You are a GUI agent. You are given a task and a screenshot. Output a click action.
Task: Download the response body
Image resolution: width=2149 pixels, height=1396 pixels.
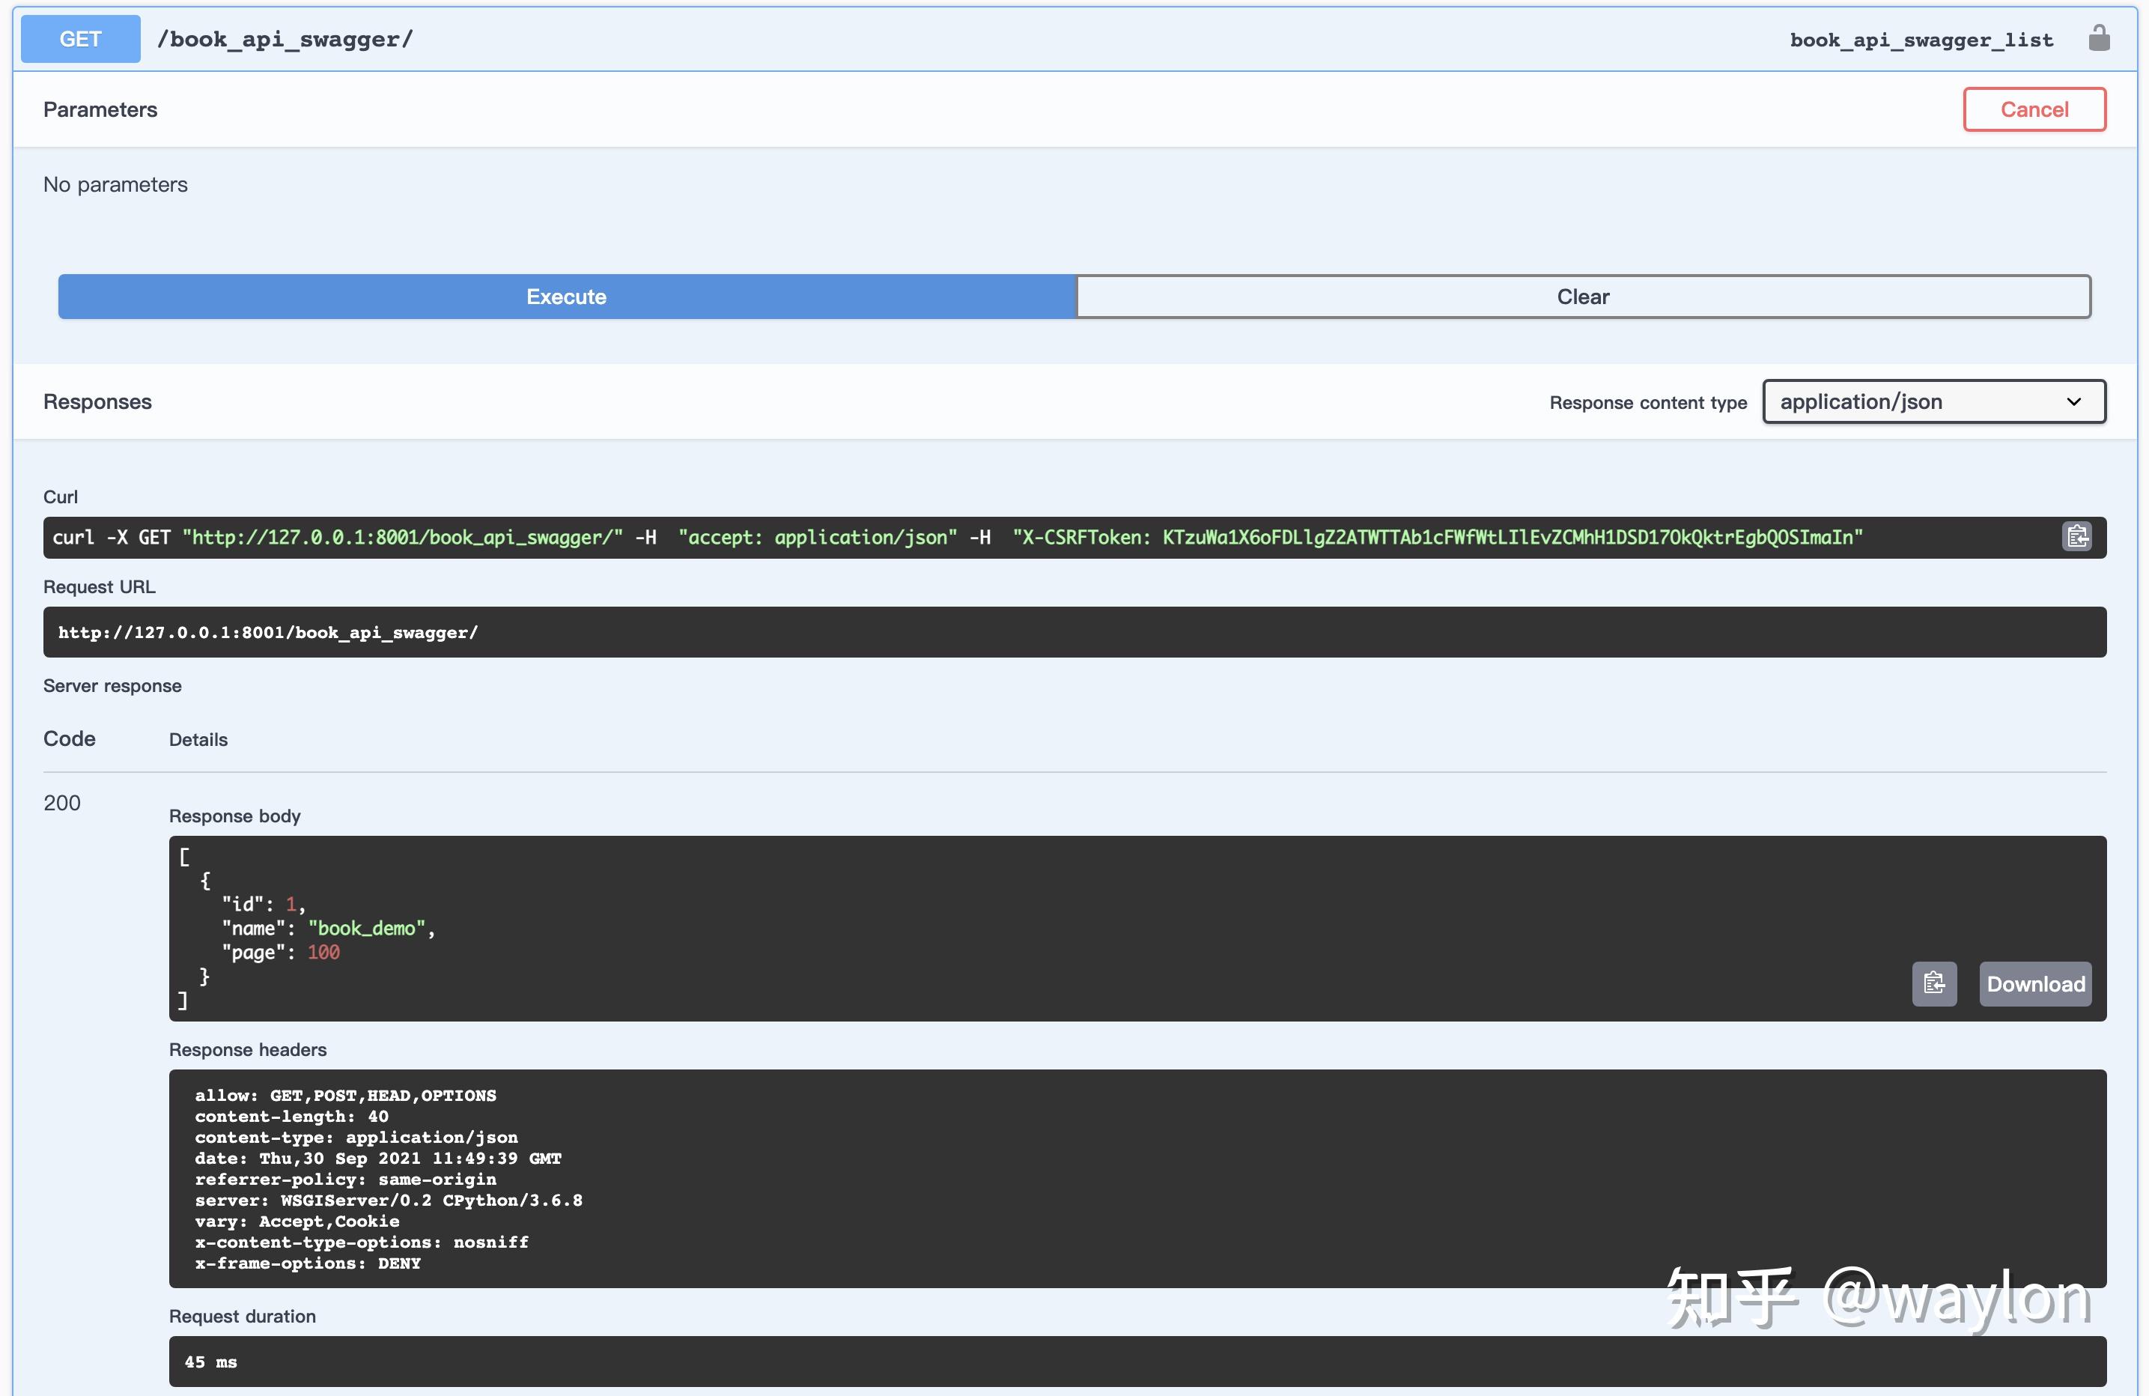click(2035, 983)
